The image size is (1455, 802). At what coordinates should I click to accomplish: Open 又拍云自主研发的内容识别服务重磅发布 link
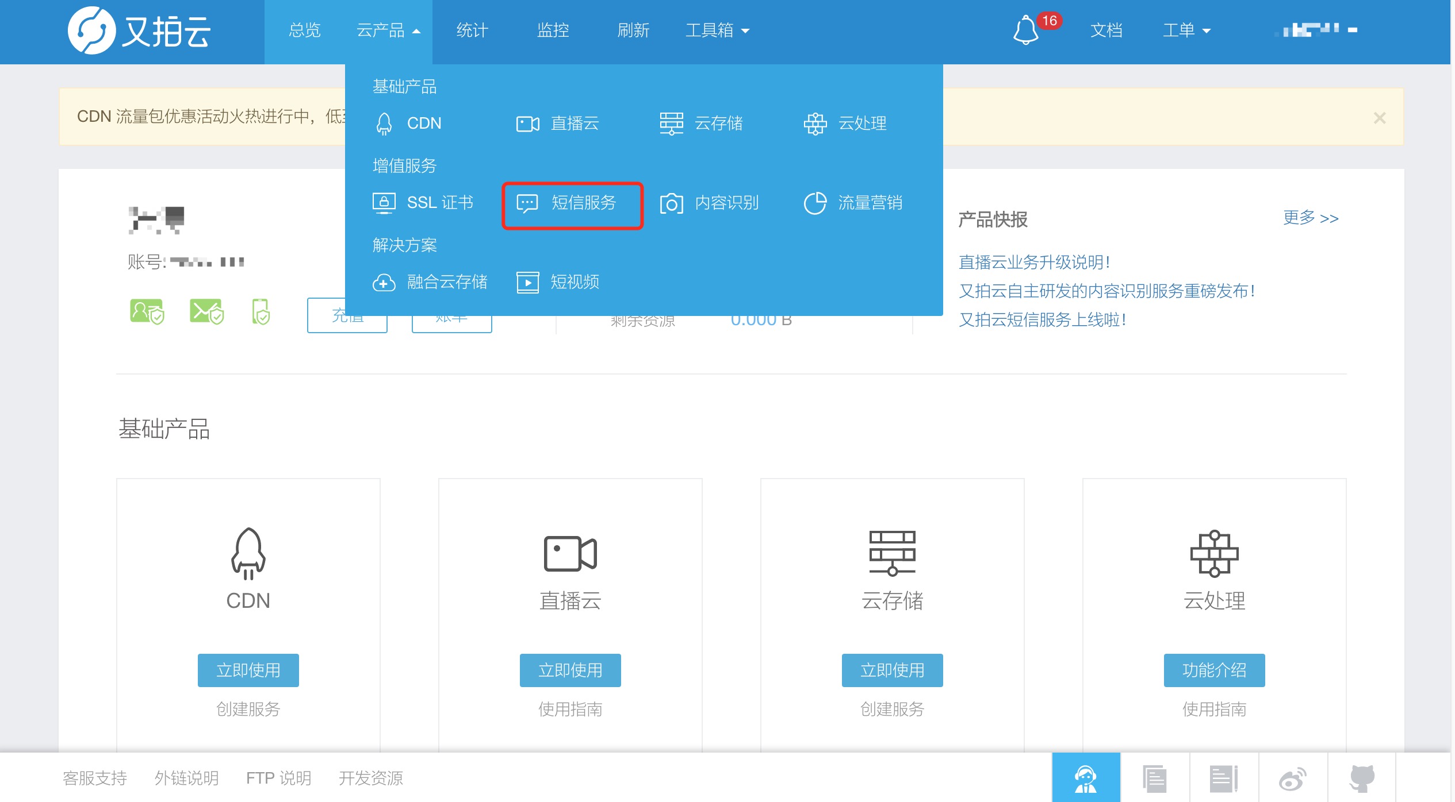tap(1106, 291)
